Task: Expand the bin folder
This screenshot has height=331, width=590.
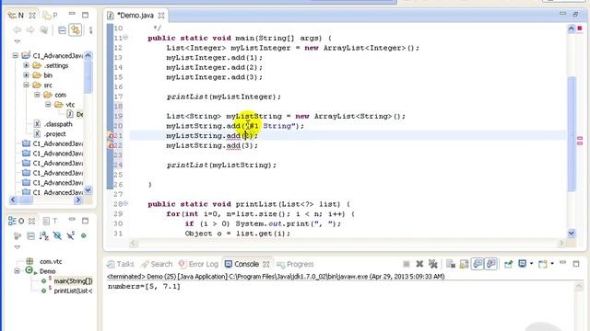Action: pyautogui.click(x=26, y=75)
